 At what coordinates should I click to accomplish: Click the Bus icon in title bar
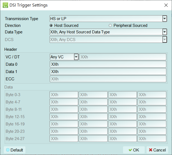pyautogui.click(x=5, y=5)
